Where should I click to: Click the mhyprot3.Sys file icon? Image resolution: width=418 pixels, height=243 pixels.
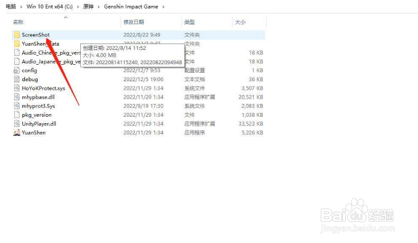tap(17, 106)
